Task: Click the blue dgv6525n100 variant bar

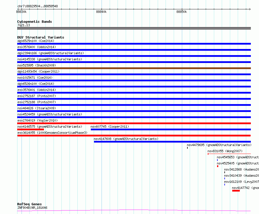Action: (x=134, y=44)
